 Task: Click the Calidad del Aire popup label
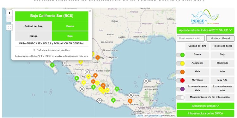[33, 26]
